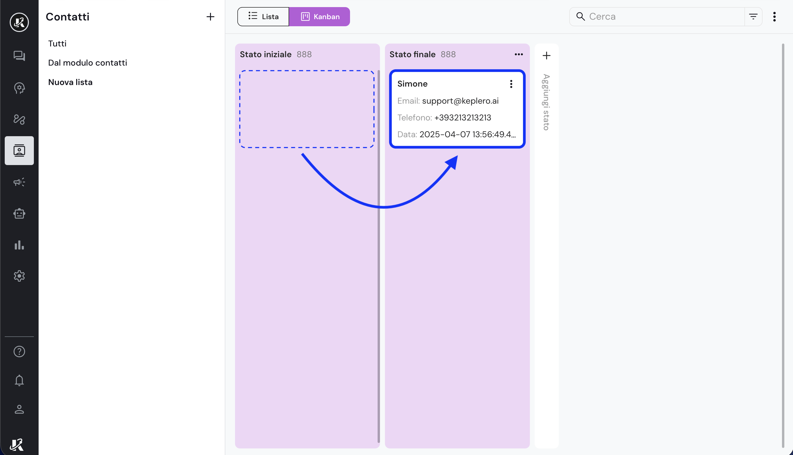The image size is (793, 455).
Task: Open the chatbot robot icon
Action: coord(19,213)
